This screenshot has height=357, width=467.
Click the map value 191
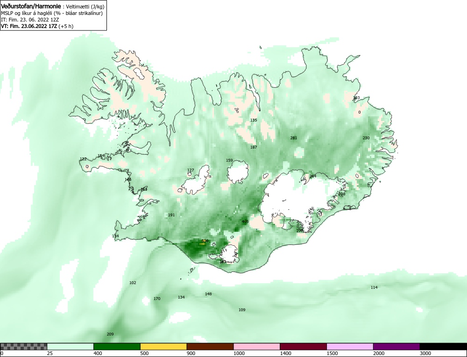171,215
